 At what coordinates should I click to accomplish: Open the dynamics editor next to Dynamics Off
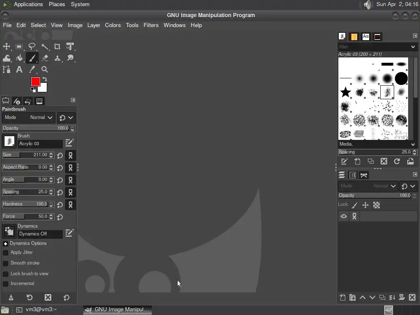point(69,233)
